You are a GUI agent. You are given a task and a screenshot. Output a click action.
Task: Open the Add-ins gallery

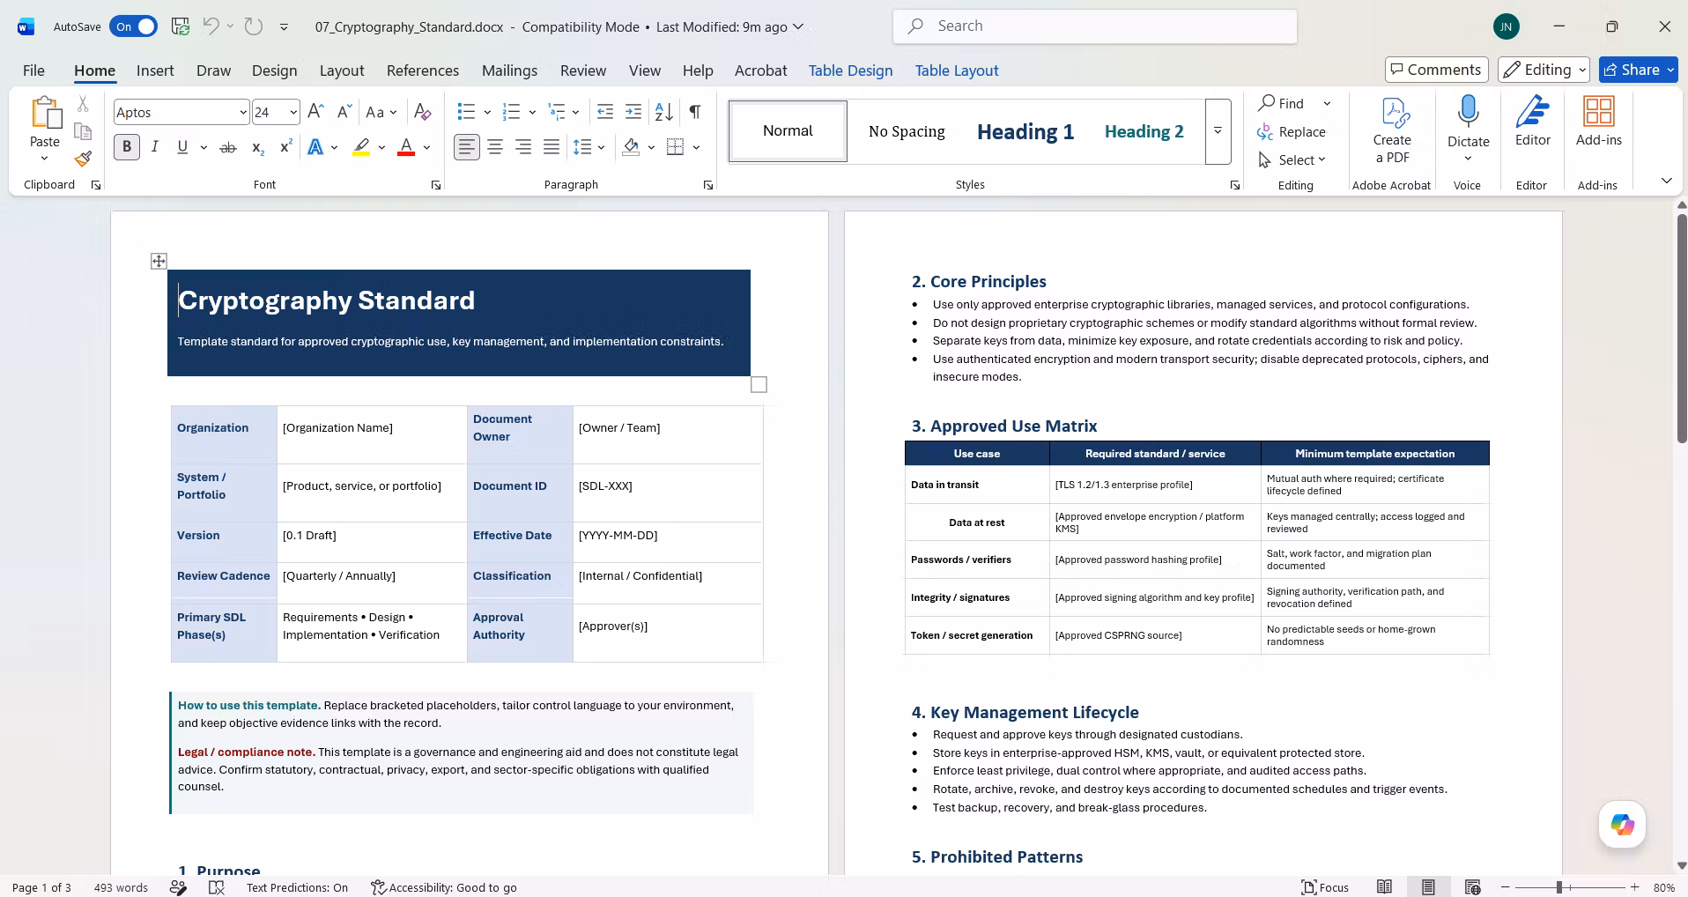(x=1598, y=122)
